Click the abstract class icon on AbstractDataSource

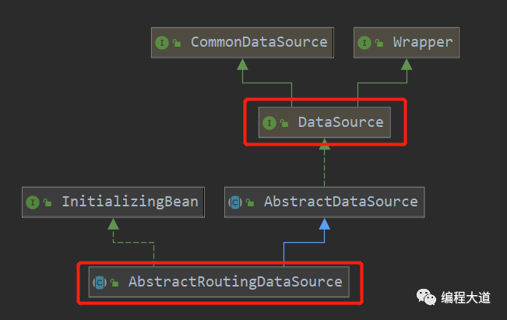tap(234, 202)
